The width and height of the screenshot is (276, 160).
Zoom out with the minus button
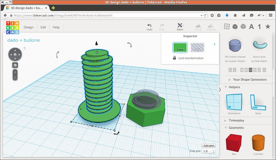[x=15, y=77]
